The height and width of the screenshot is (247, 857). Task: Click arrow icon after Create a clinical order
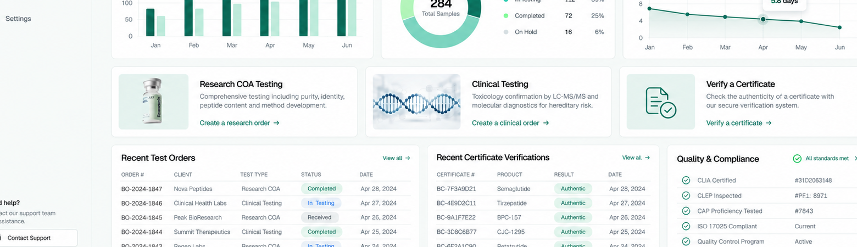(546, 123)
